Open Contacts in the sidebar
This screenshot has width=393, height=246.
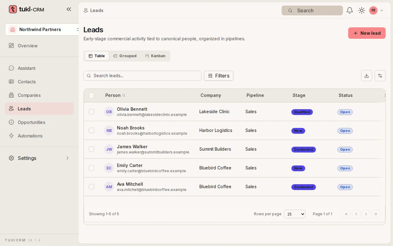click(x=39, y=82)
